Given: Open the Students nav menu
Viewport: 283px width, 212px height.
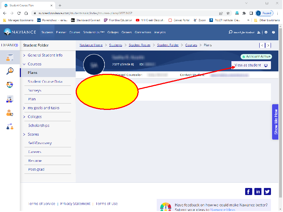Looking at the screenshot, I should pyautogui.click(x=47, y=32).
